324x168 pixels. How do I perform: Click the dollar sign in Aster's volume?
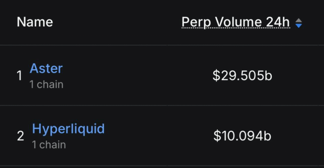point(216,76)
